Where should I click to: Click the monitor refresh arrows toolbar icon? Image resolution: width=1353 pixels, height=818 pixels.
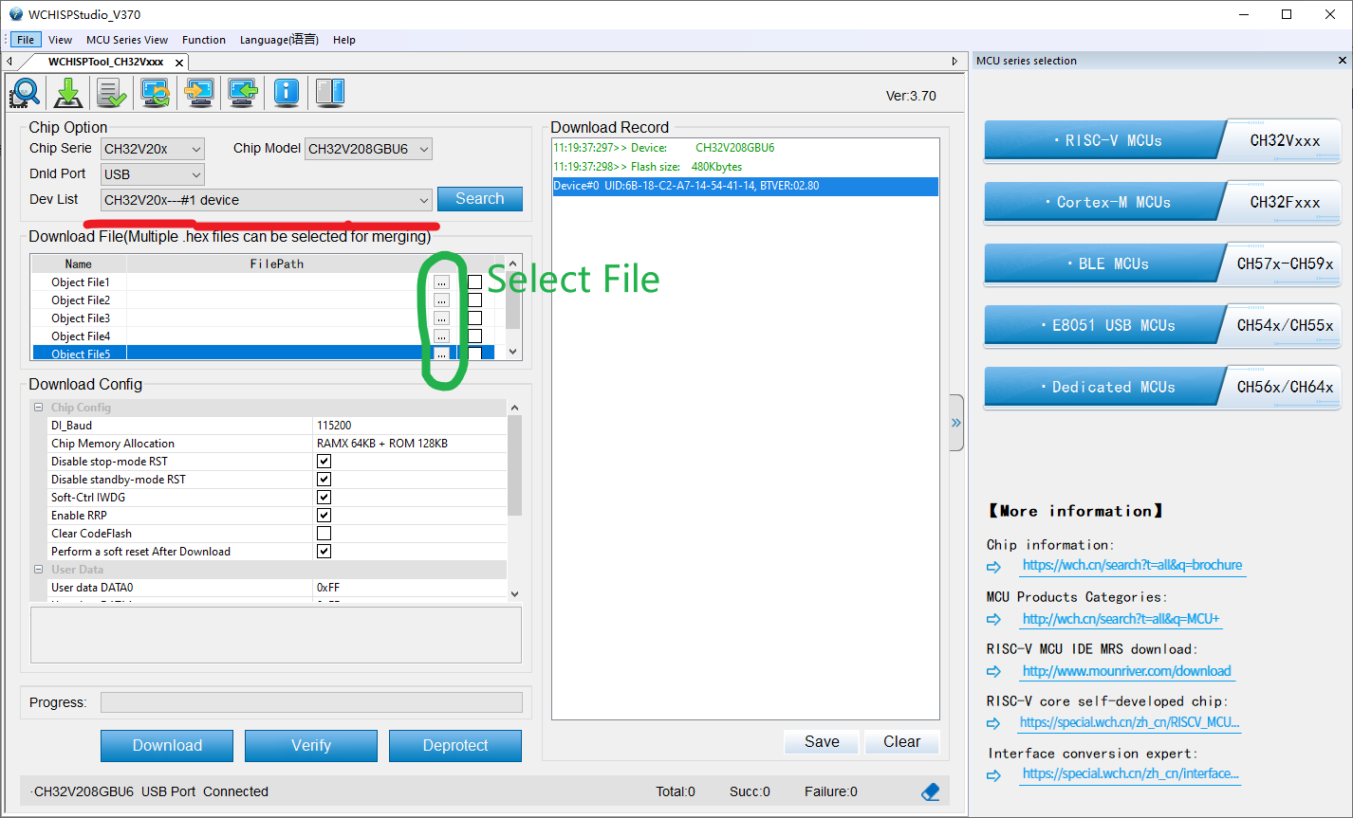pyautogui.click(x=155, y=92)
